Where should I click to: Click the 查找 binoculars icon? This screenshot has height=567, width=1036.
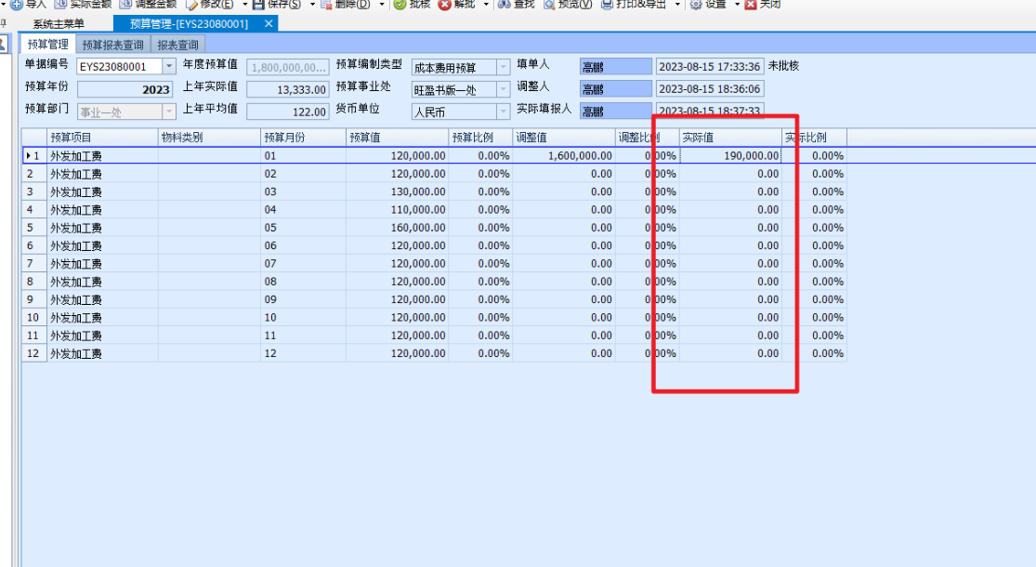pos(505,4)
